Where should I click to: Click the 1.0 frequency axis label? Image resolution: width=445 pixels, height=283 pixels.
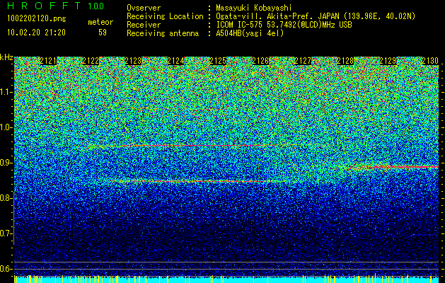pyautogui.click(x=6, y=127)
